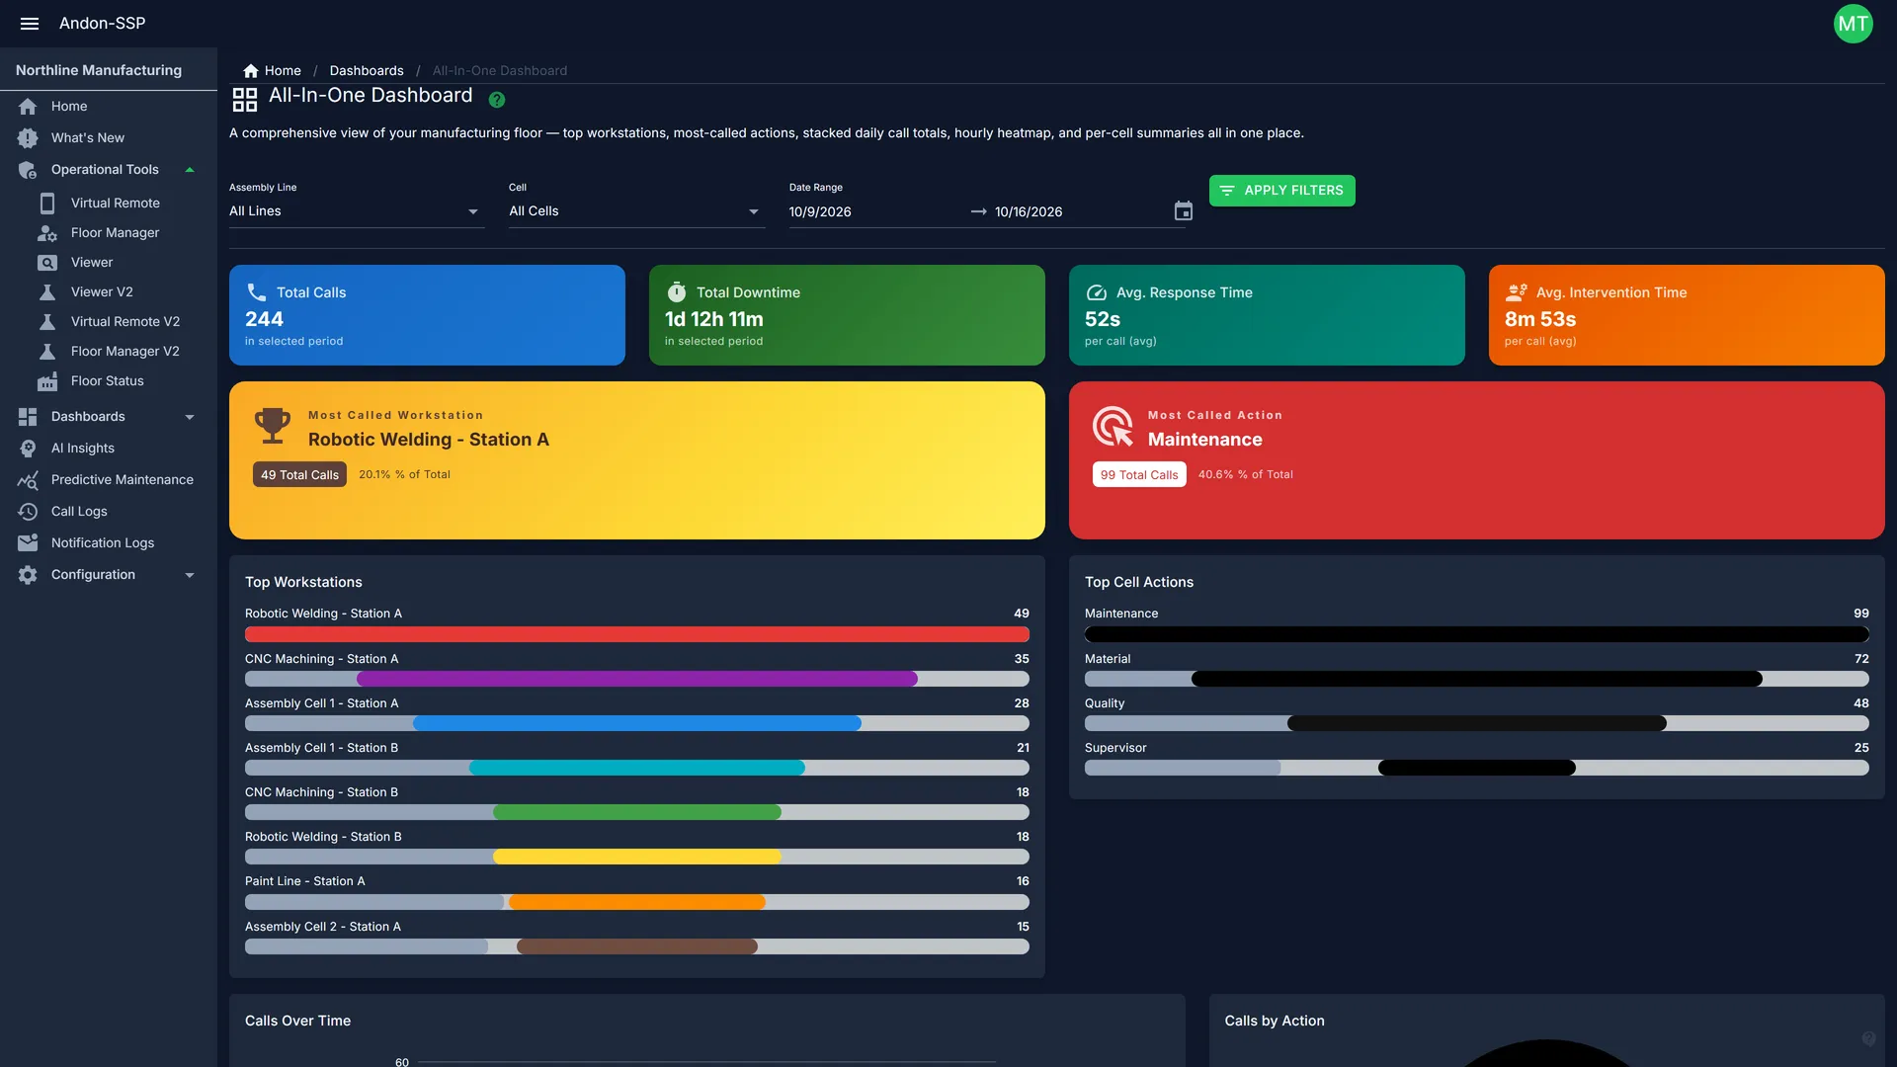Click the dashboard help question-mark icon
Image resolution: width=1897 pixels, height=1067 pixels.
click(497, 99)
